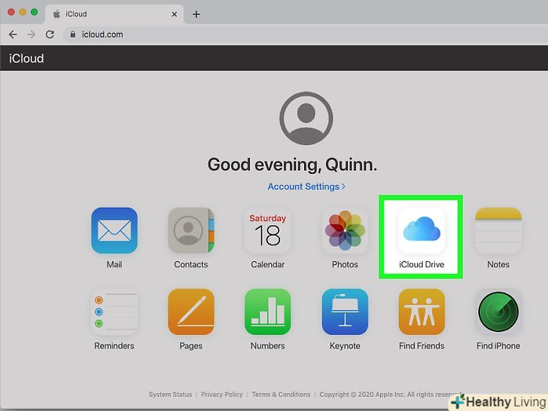
Task: Click the padlock site info icon
Action: (73, 35)
